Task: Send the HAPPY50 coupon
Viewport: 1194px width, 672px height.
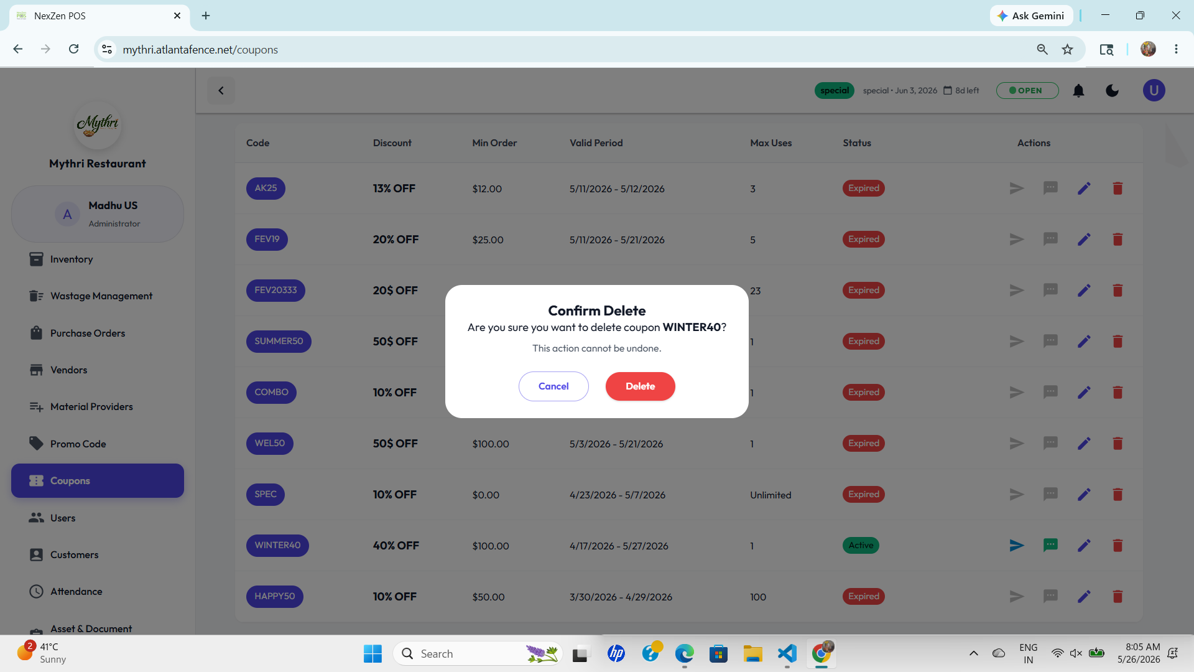Action: 1017,597
